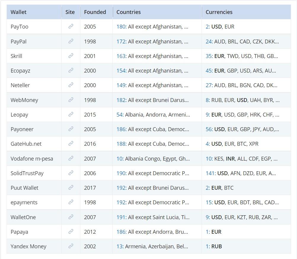The image size is (297, 259).
Task: Click Ecopayz's 45 currencies count
Action: coord(209,71)
